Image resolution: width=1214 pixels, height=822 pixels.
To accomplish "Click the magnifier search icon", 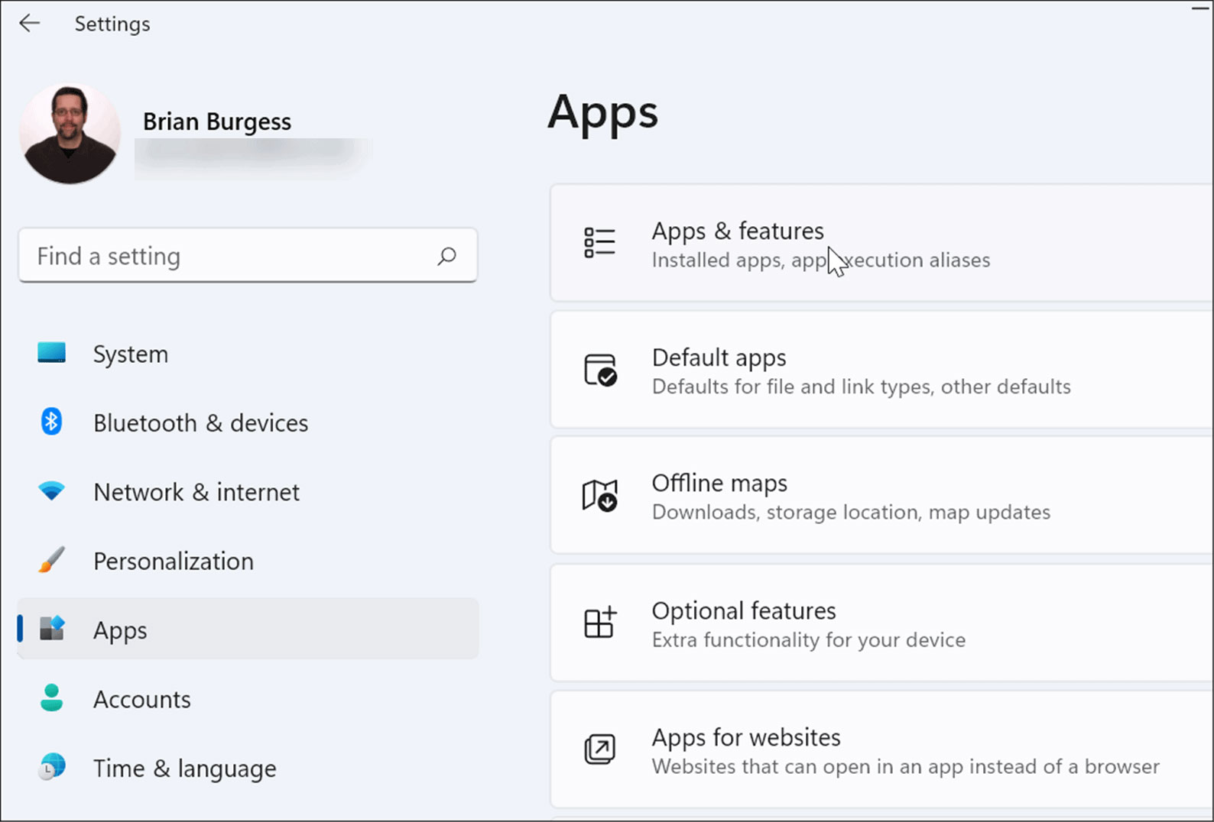I will click(x=446, y=256).
